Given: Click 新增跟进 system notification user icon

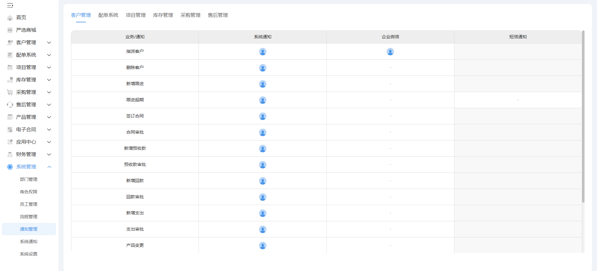Looking at the screenshot, I should tap(263, 84).
